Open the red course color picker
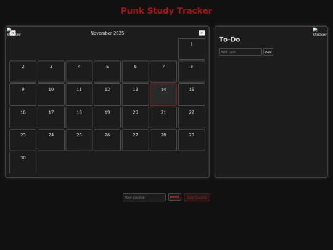Image resolution: width=333 pixels, height=250 pixels. pyautogui.click(x=175, y=197)
